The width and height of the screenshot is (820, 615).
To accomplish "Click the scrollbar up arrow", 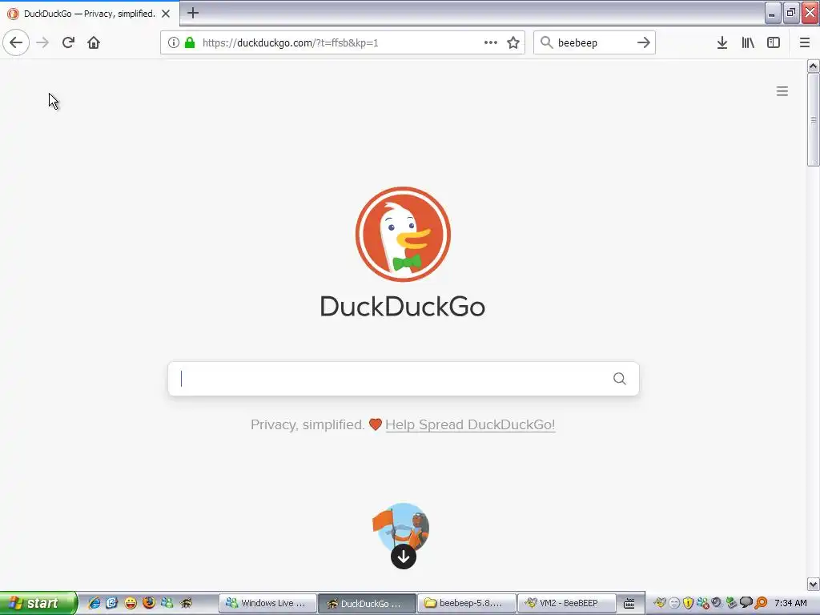I will point(814,66).
